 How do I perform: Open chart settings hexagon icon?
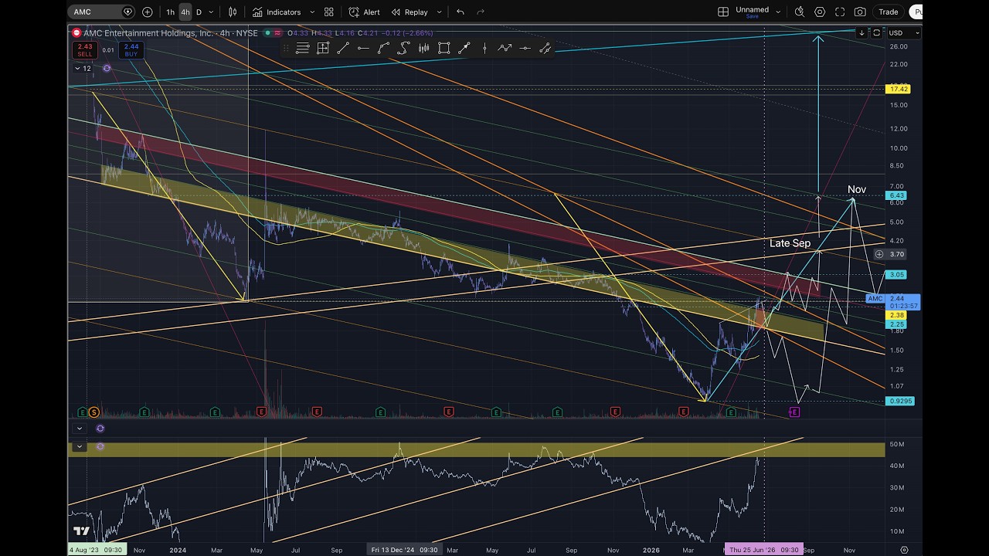pos(820,12)
